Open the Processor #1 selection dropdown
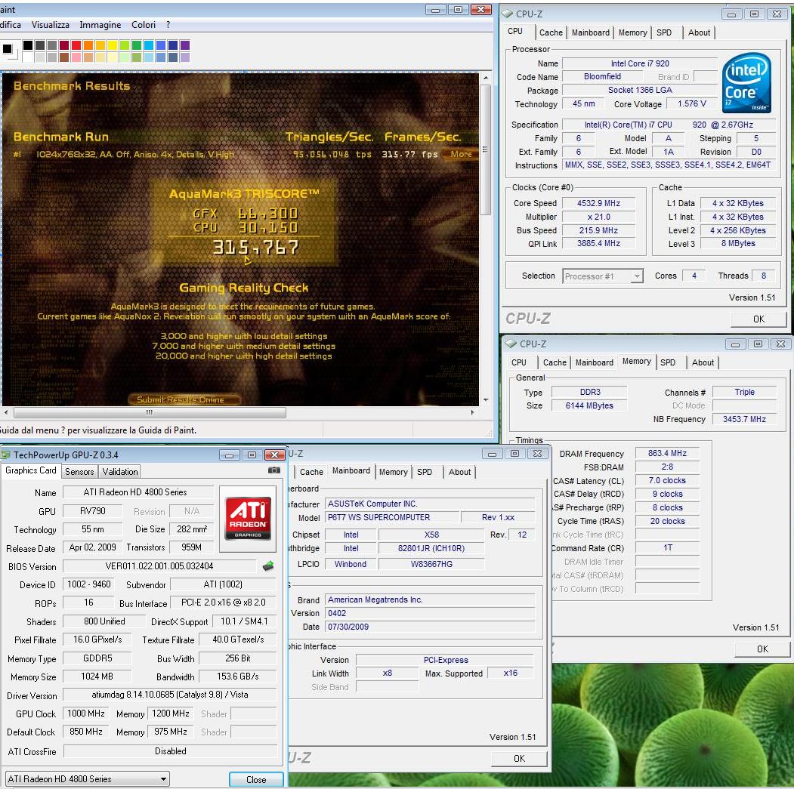The width and height of the screenshot is (794, 789). tap(637, 276)
